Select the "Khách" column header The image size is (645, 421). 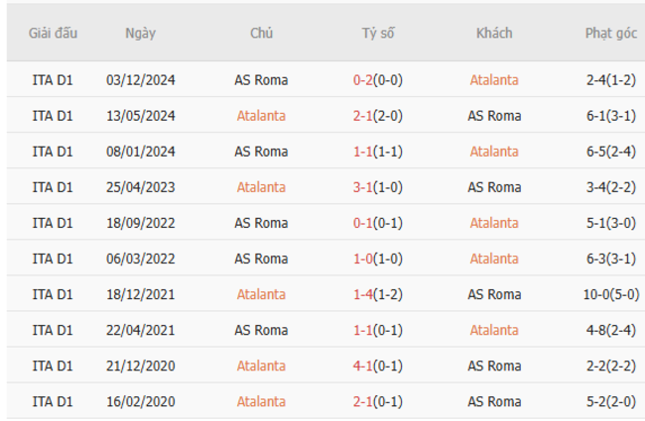tap(494, 33)
